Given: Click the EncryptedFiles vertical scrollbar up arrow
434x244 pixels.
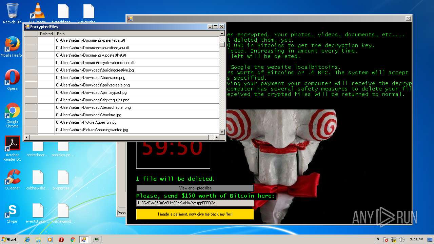Looking at the screenshot, I should click(x=222, y=34).
